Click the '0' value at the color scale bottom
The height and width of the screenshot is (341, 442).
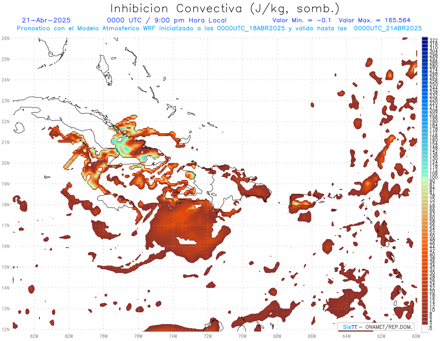click(x=431, y=328)
